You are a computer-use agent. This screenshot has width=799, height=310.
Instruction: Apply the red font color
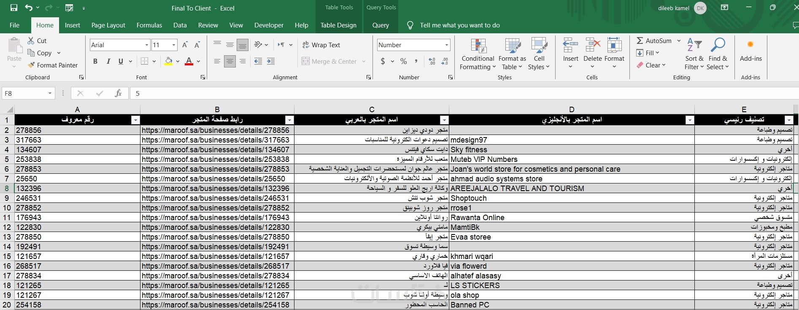[189, 61]
